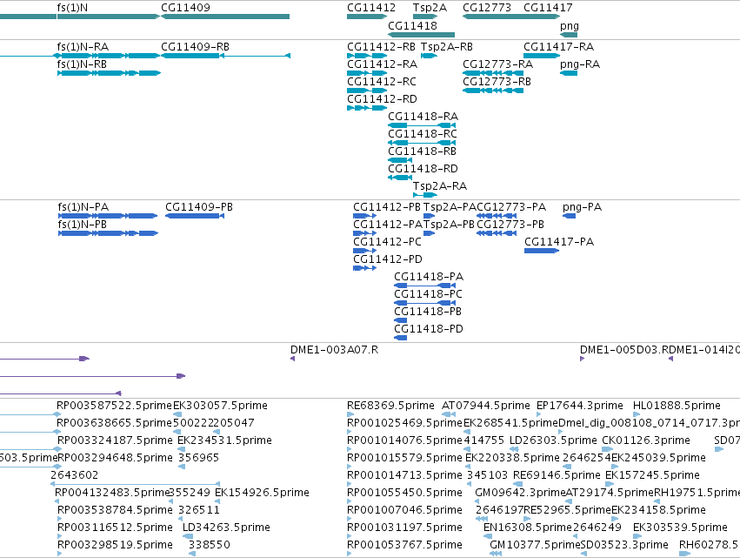
Task: Open the png-PA protein feature
Action: 570,216
